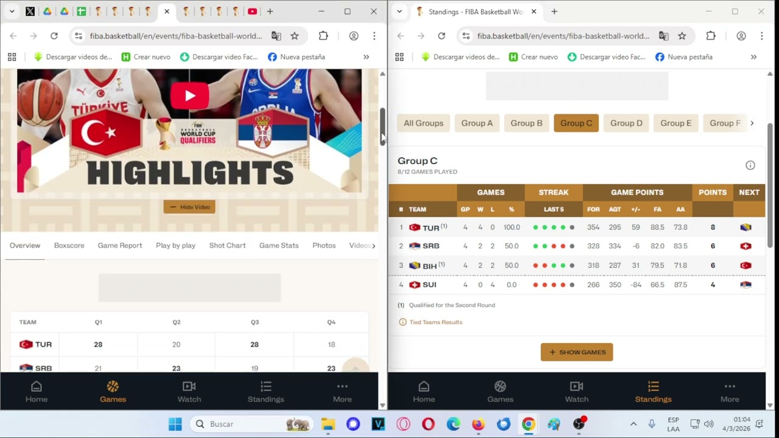This screenshot has height=438, width=779.
Task: Open profile icon in left browser window
Action: pyautogui.click(x=354, y=36)
